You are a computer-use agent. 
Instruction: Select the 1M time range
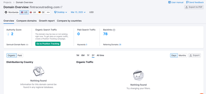[78, 55]
